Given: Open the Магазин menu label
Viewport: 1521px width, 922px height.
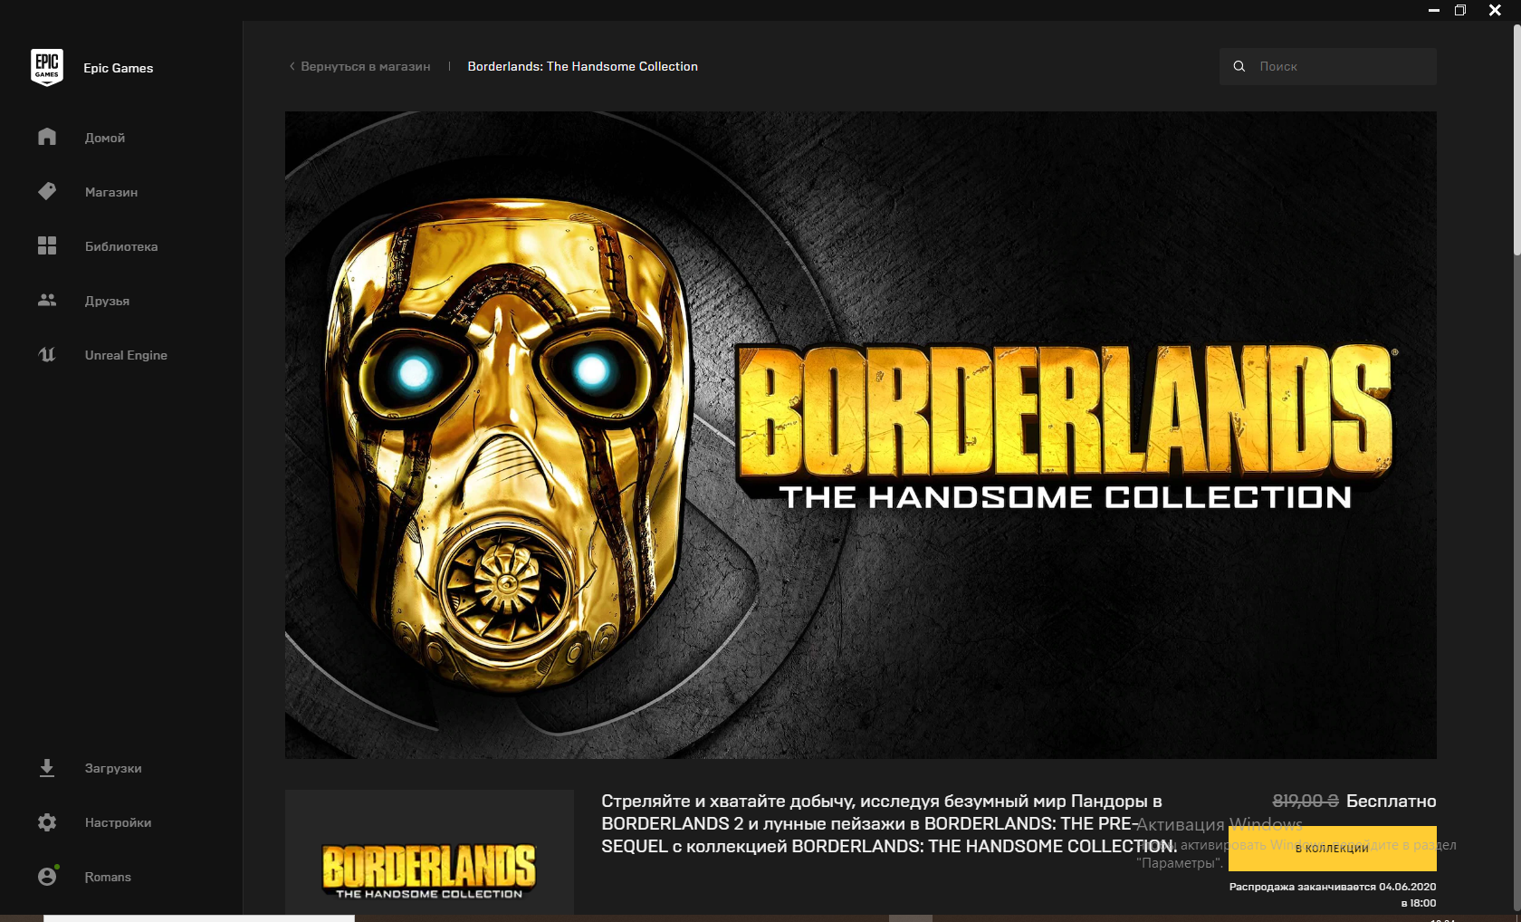Looking at the screenshot, I should (111, 192).
